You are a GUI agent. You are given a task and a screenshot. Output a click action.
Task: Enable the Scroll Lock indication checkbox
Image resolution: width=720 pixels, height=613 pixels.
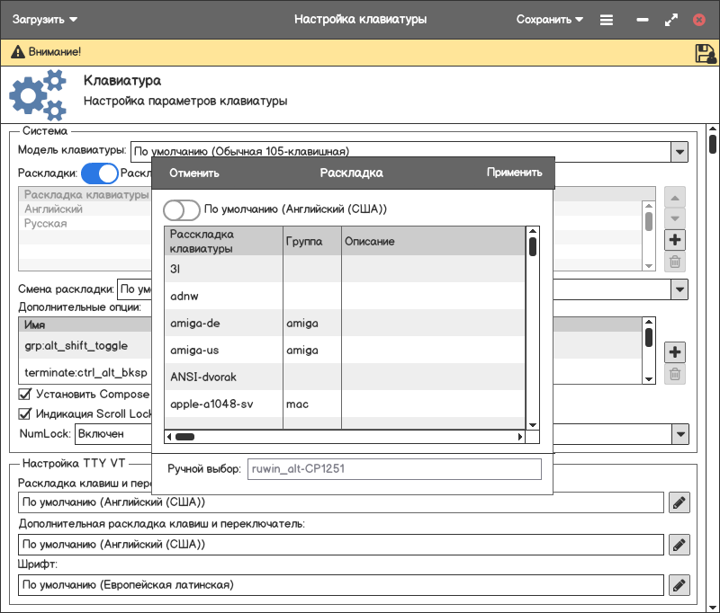(x=25, y=414)
